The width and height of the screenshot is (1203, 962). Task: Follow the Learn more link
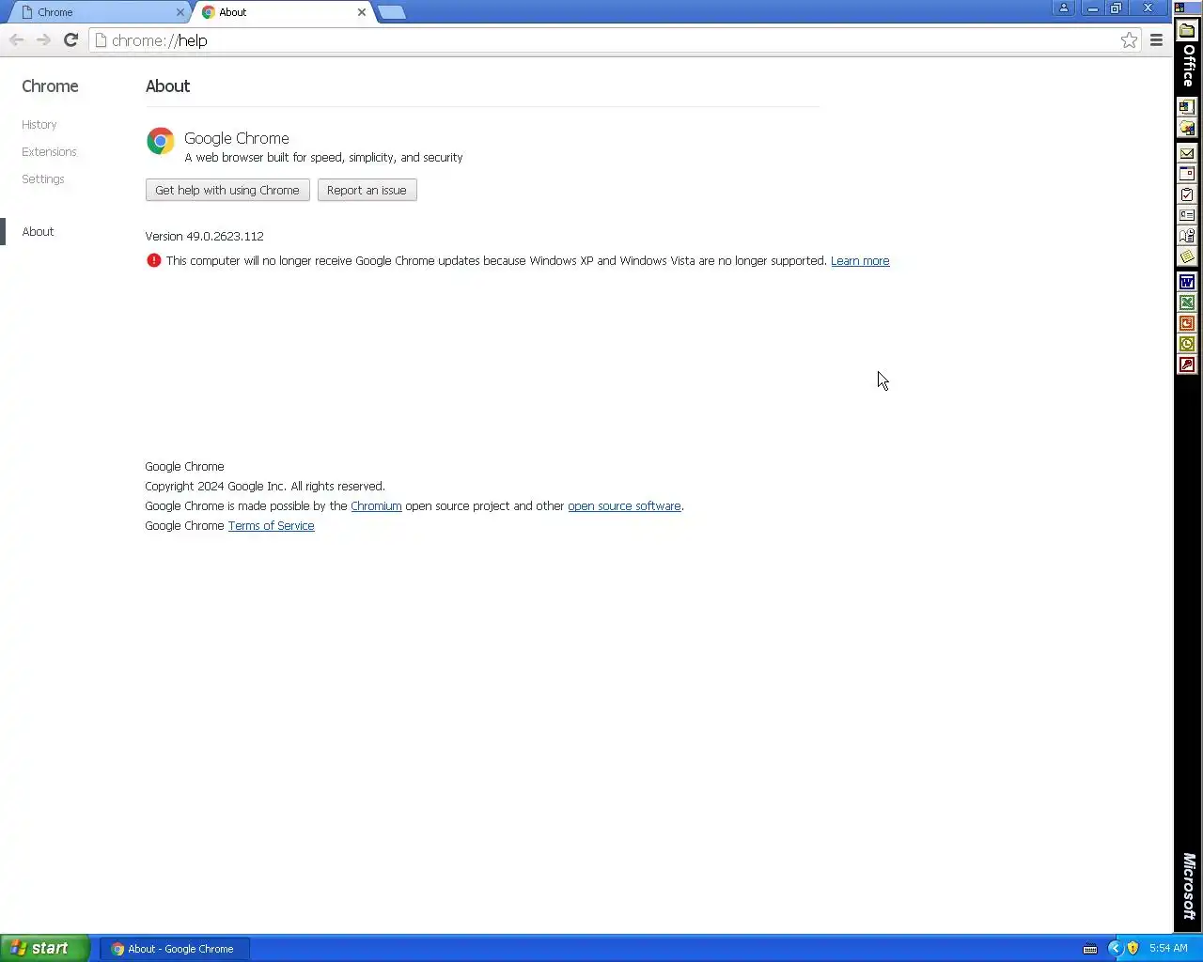(860, 261)
